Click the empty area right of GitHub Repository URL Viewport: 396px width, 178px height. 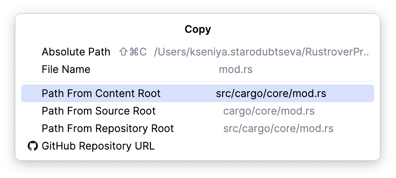click(263, 146)
